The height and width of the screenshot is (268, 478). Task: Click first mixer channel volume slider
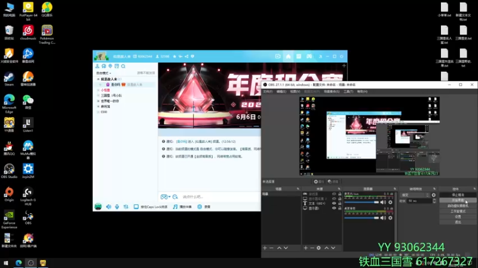coord(361,202)
